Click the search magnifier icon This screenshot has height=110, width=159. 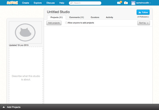point(71,3)
